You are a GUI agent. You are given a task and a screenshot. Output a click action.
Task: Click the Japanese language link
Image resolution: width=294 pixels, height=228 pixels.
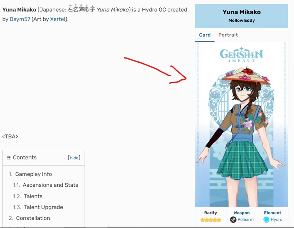coord(52,10)
